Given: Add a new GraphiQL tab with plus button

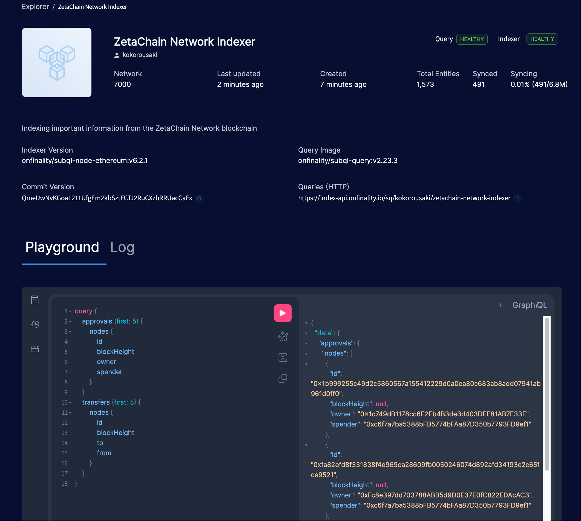Looking at the screenshot, I should 500,305.
